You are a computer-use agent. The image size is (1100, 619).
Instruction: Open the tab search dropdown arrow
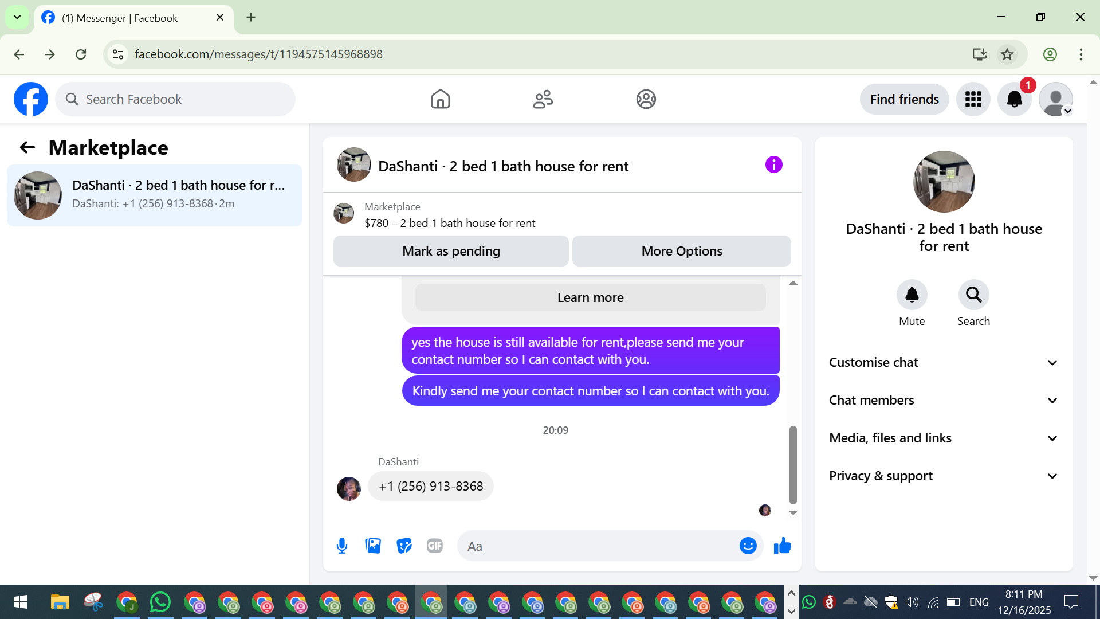[x=17, y=17]
